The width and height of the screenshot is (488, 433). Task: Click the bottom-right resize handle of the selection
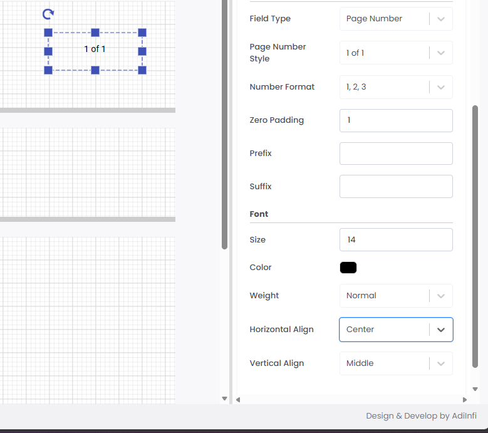pyautogui.click(x=142, y=70)
